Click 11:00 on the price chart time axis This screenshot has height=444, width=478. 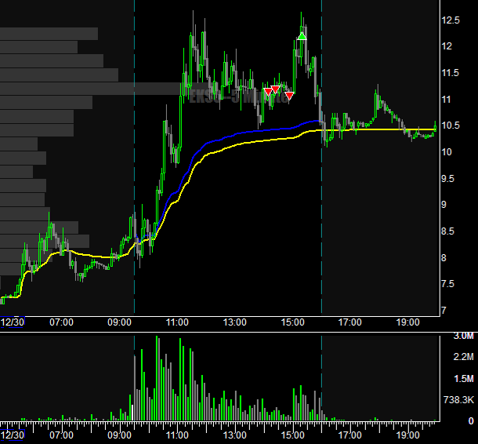177,322
